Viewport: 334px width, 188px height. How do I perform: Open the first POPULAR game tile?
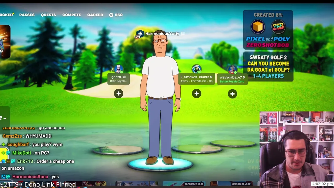(184, 184)
